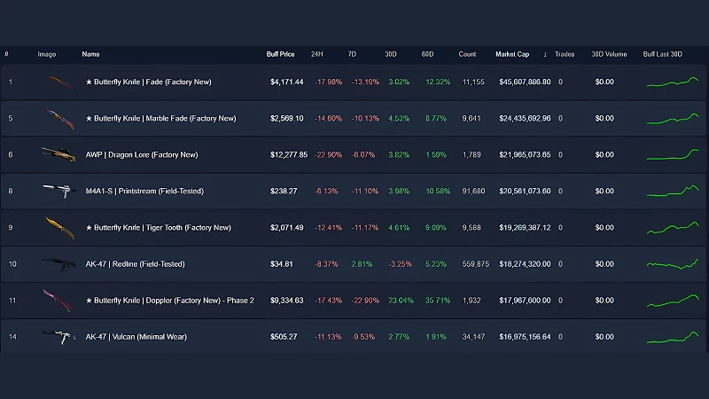Open the AK-47 Vulcan image
Viewport: 709px width, 399px height.
pos(58,337)
